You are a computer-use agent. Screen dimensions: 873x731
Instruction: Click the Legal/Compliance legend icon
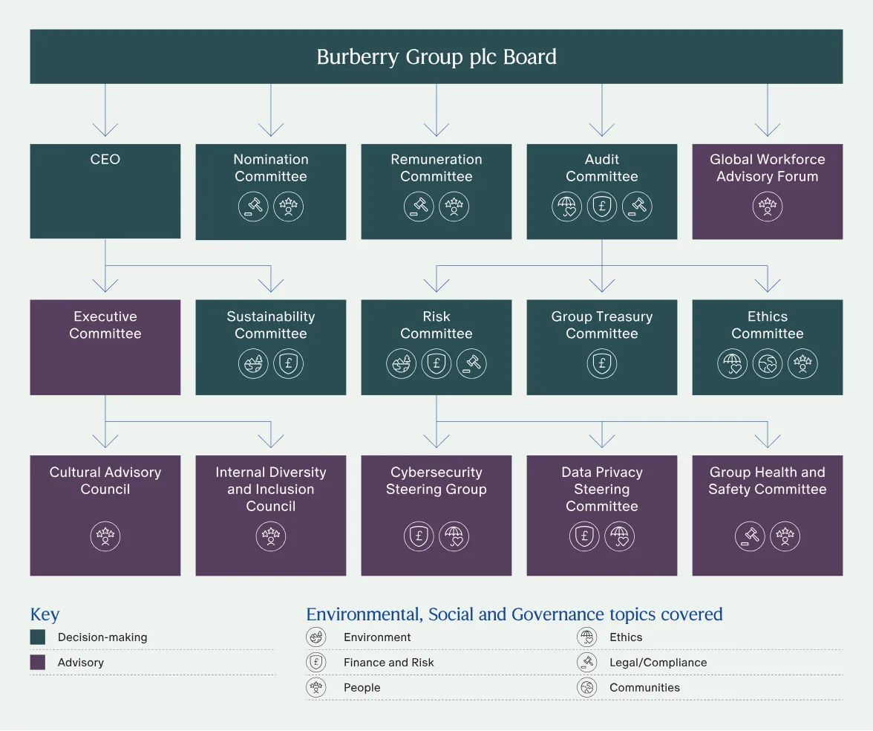pyautogui.click(x=586, y=662)
